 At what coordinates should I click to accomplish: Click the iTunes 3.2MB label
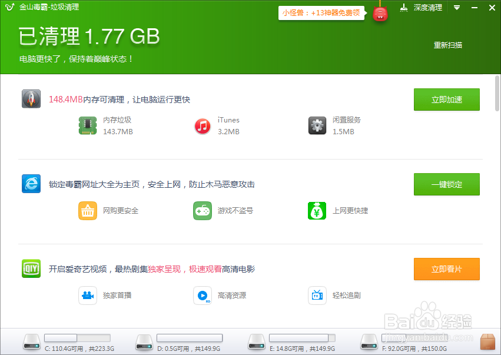228,125
